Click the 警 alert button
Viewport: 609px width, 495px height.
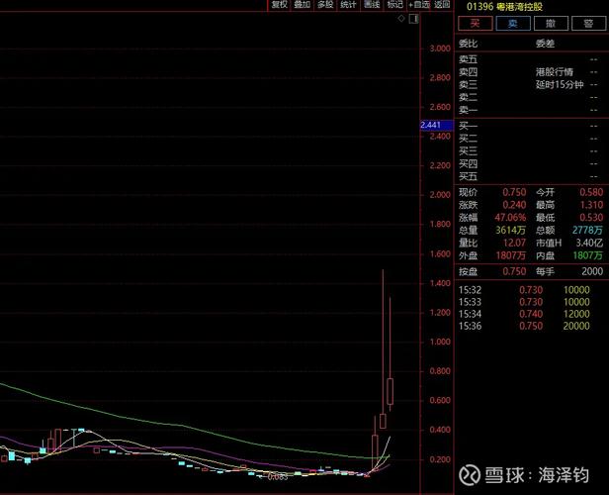(587, 23)
